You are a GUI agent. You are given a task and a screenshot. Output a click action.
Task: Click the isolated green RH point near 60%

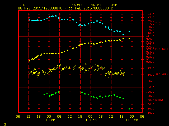pyautogui.click(x=129, y=109)
